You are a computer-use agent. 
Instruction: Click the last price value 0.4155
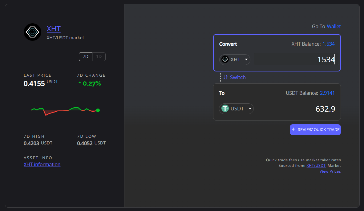[34, 83]
